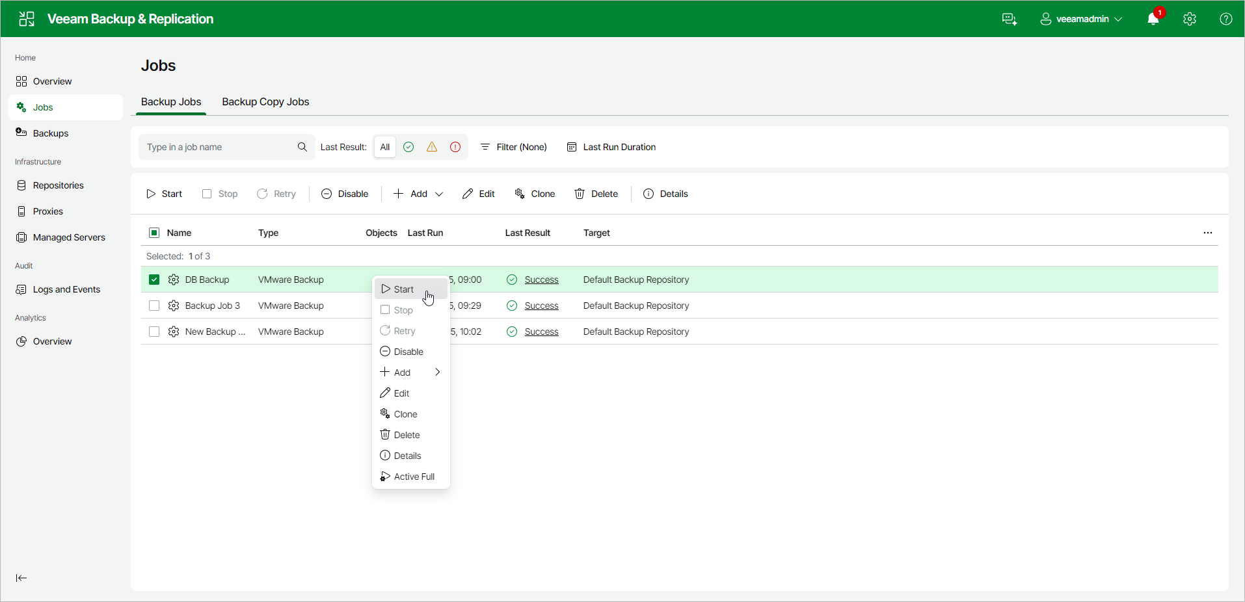Viewport: 1245px width, 602px height.
Task: Open the veeamadmin user dropdown
Action: pyautogui.click(x=1081, y=19)
